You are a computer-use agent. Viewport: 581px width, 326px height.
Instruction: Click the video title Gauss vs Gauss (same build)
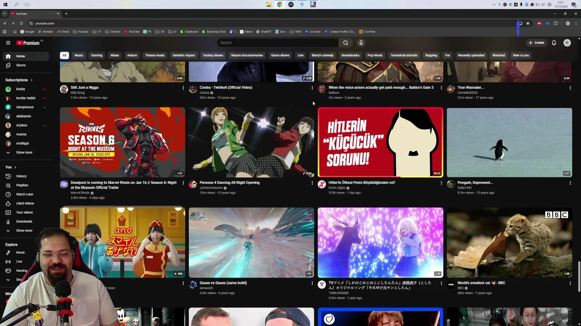point(223,283)
